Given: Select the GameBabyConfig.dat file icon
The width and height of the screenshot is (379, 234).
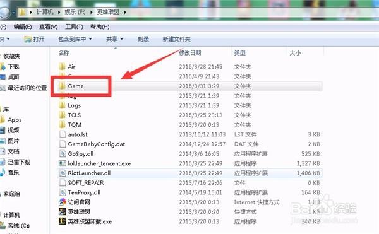Looking at the screenshot, I should coord(63,144).
